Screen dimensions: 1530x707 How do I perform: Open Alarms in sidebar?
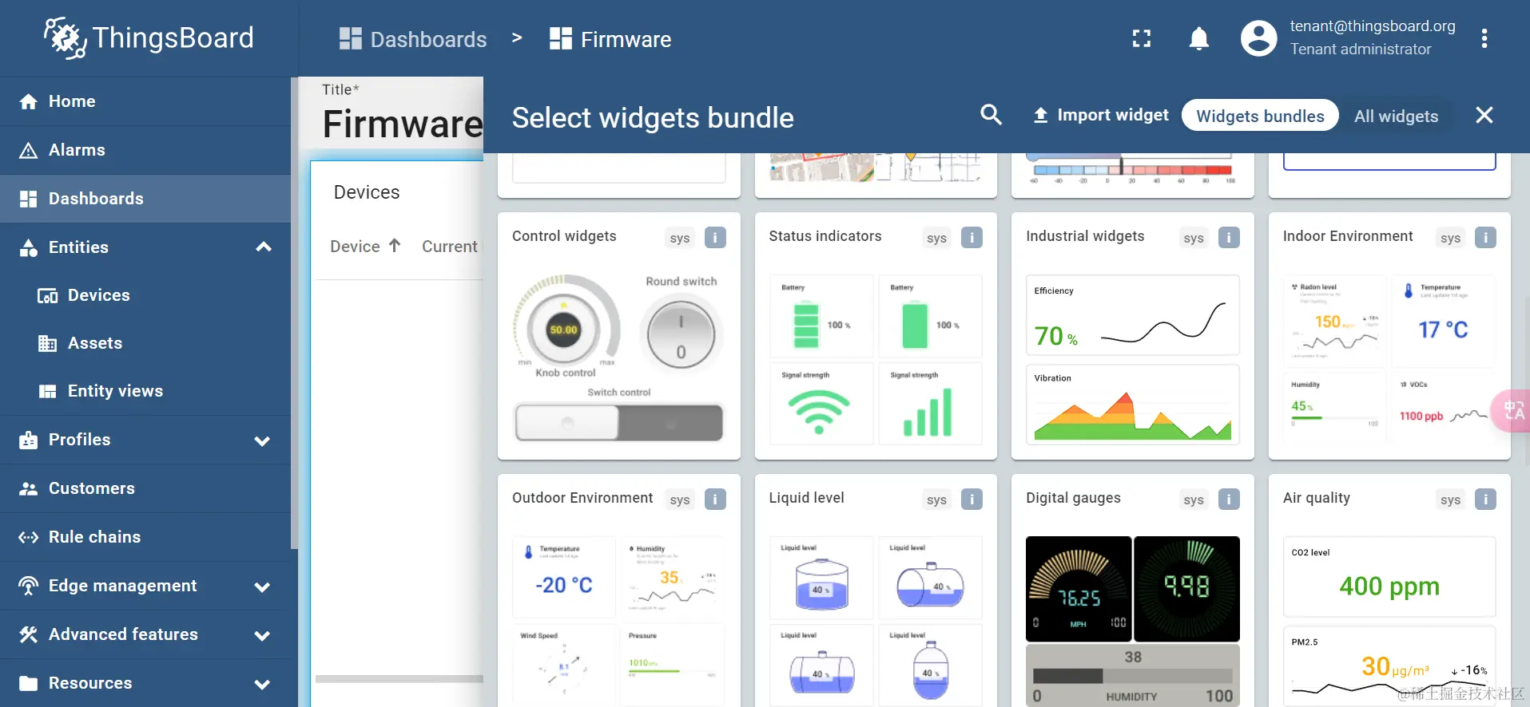[145, 150]
